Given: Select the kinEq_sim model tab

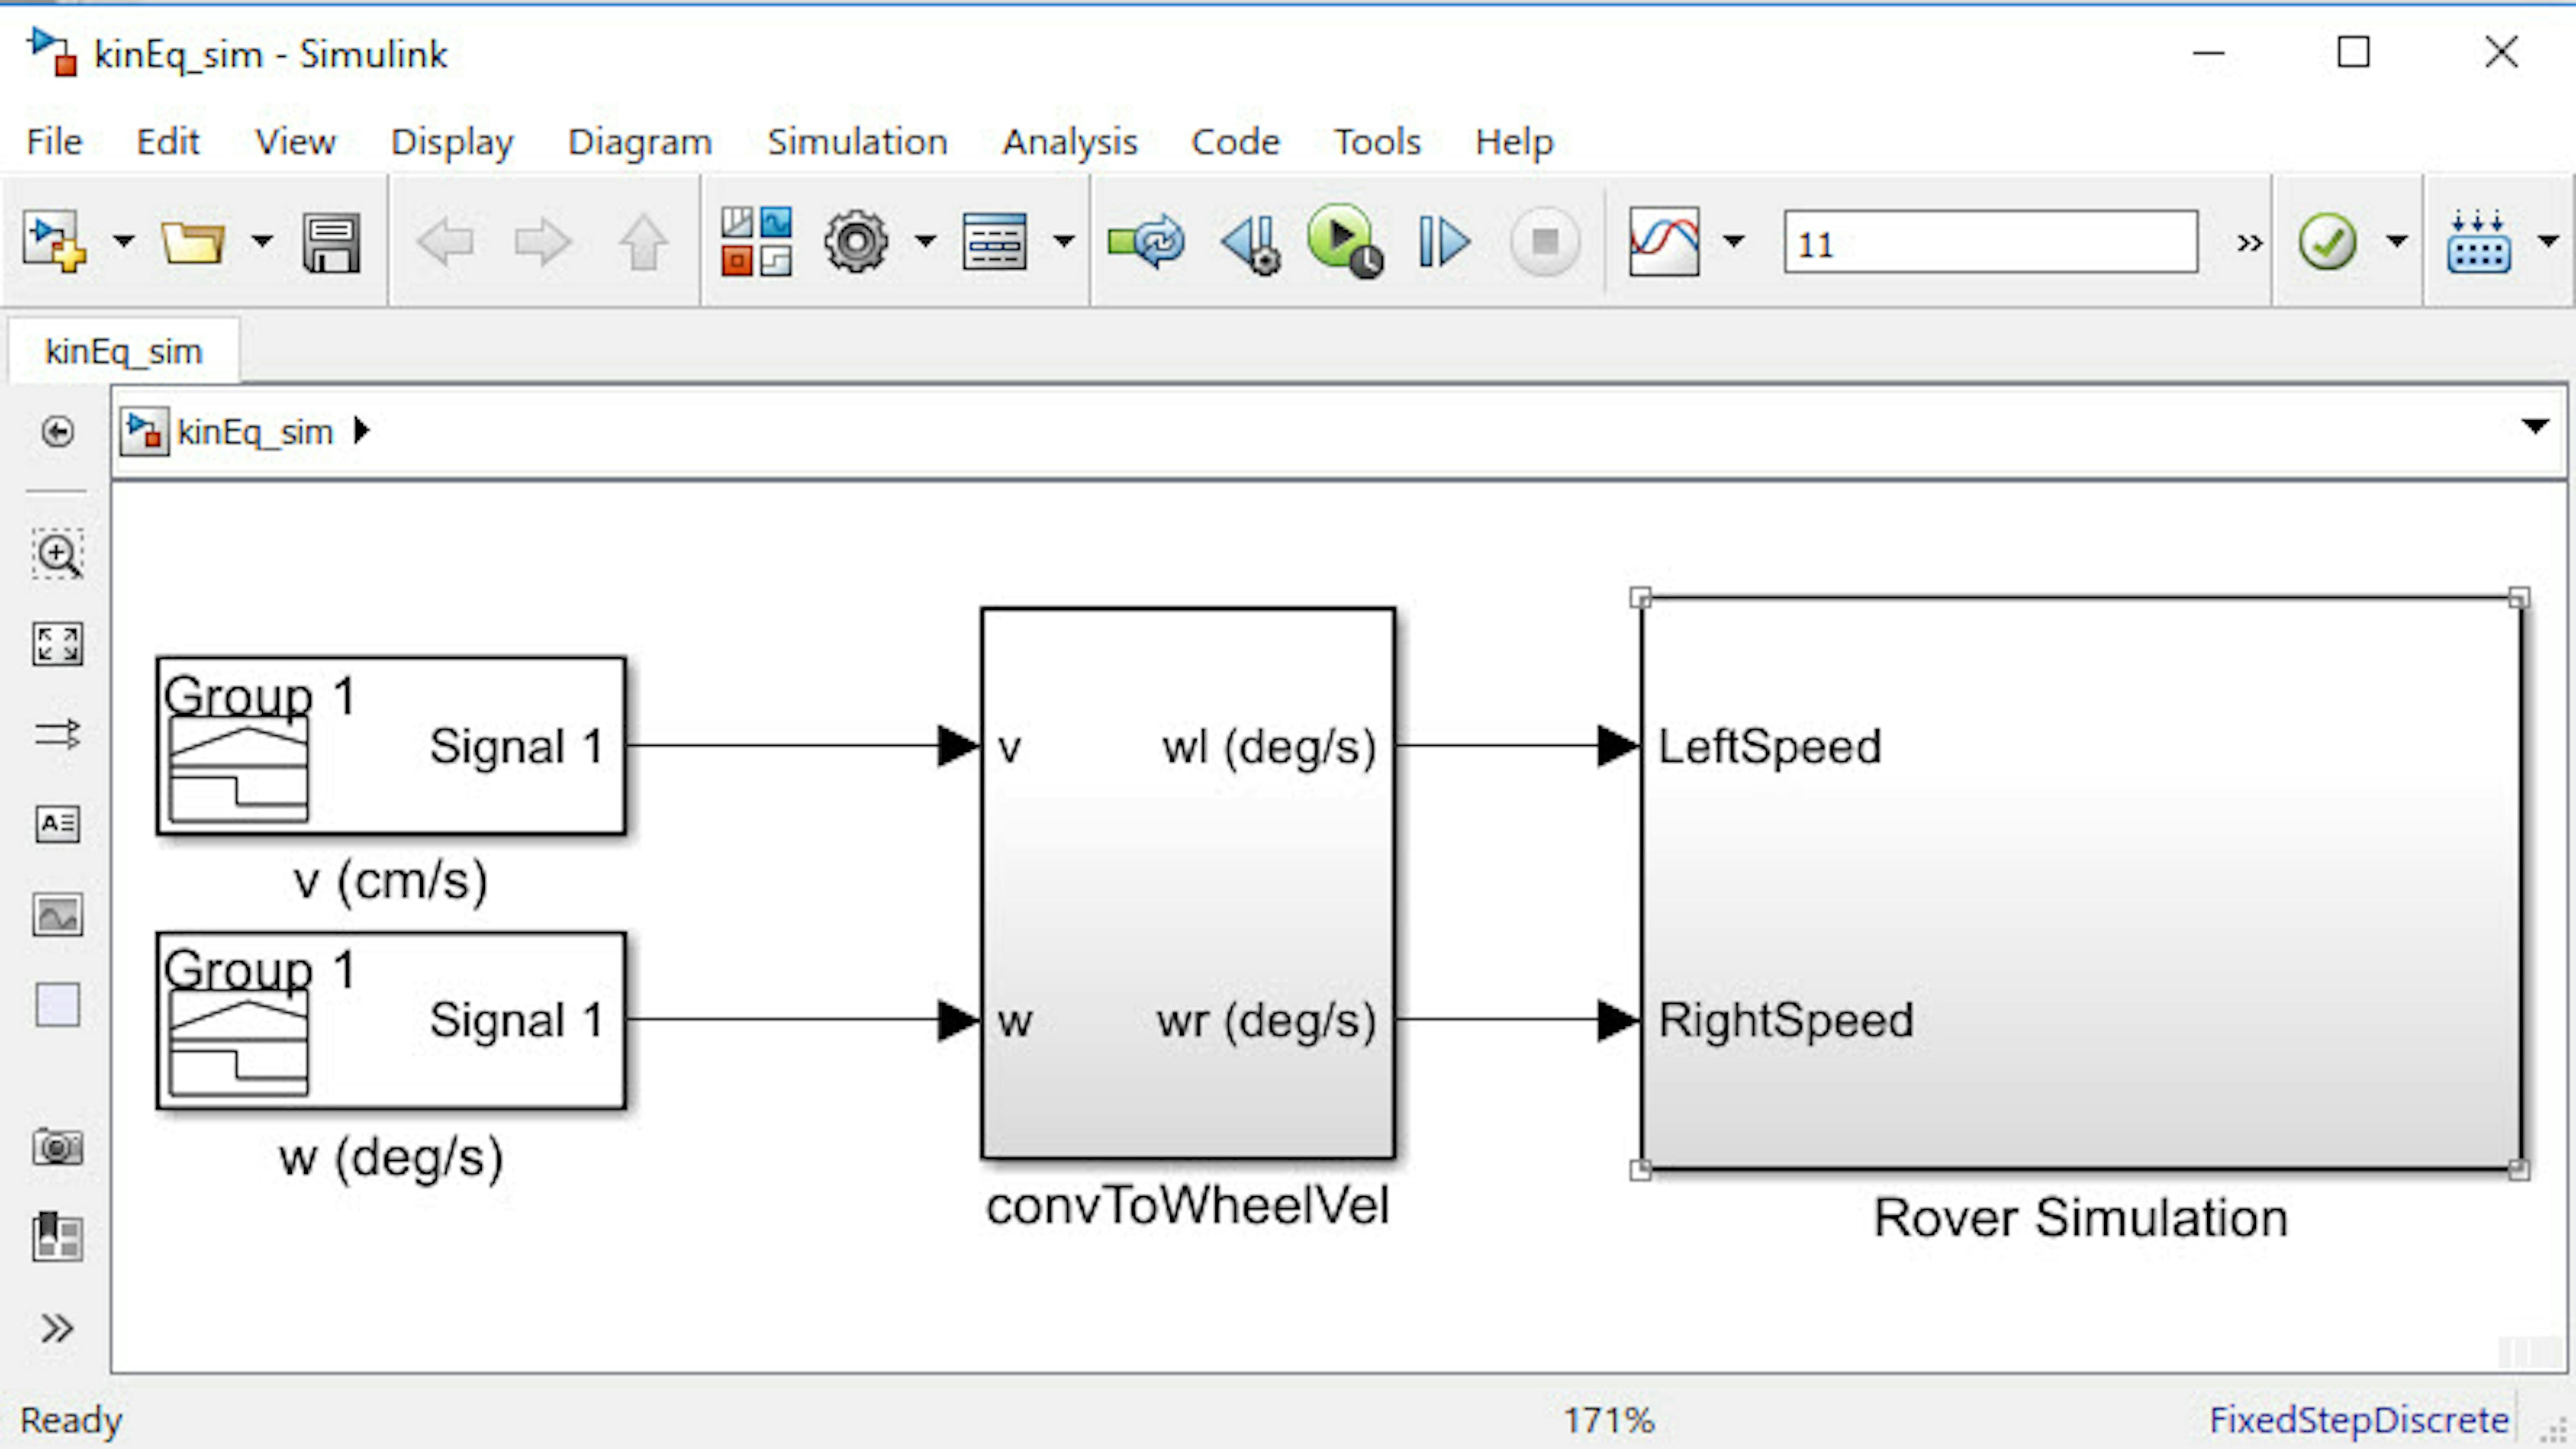Looking at the screenshot, I should coord(124,351).
